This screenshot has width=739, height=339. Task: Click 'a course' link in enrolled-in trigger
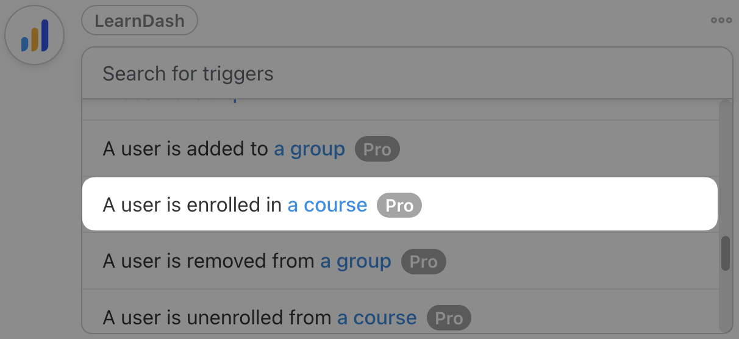click(327, 205)
